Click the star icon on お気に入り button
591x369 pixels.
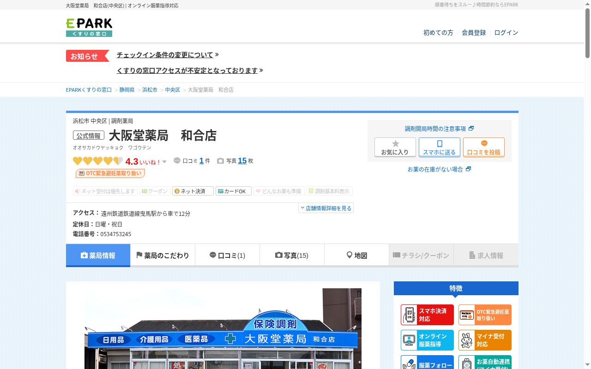tap(395, 143)
